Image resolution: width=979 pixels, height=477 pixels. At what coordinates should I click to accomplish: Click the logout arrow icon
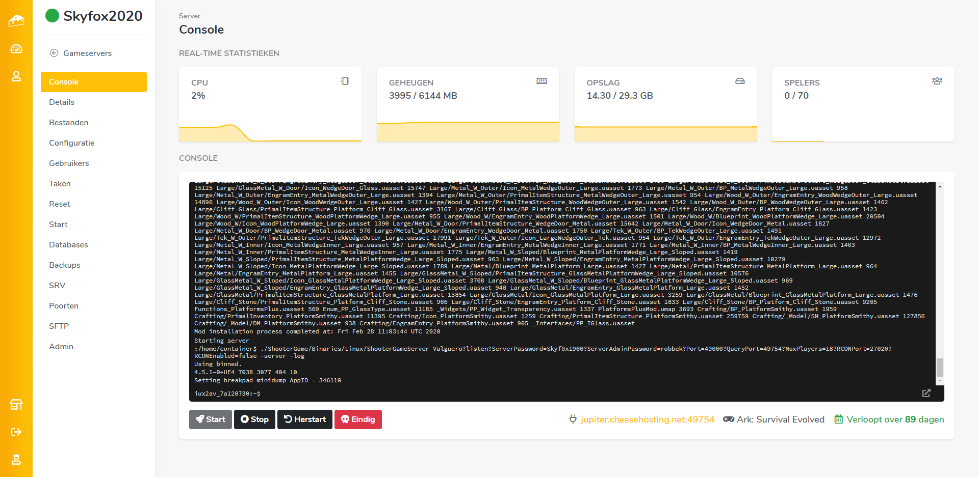[x=16, y=432]
